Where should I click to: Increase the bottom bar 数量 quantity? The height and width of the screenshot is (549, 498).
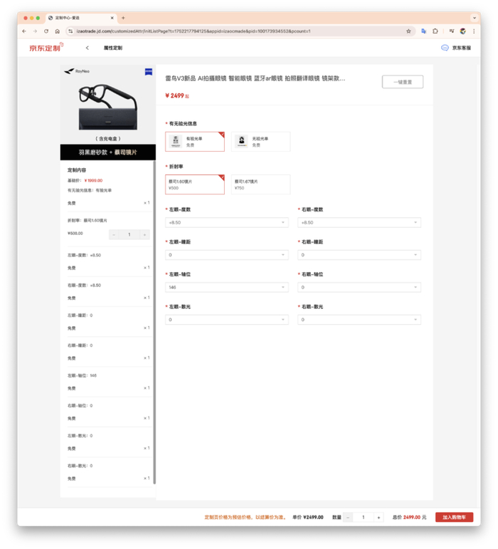(x=378, y=517)
